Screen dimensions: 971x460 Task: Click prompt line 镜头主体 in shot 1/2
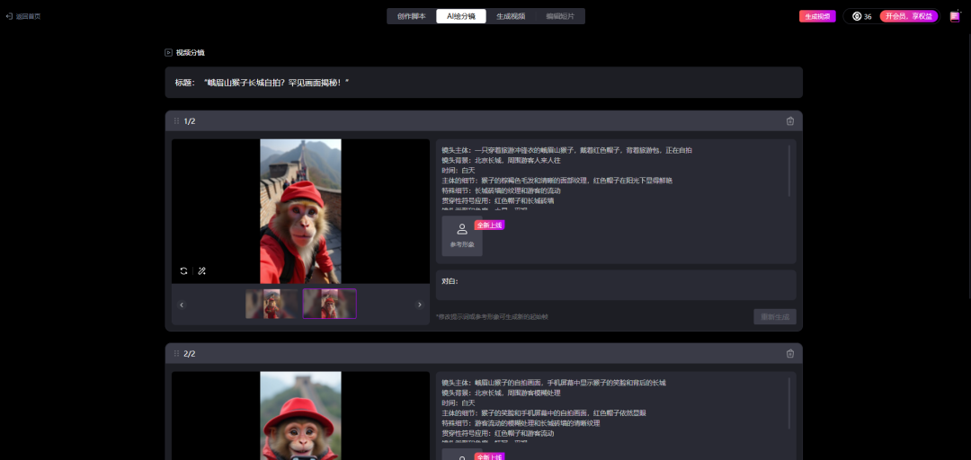click(x=566, y=150)
